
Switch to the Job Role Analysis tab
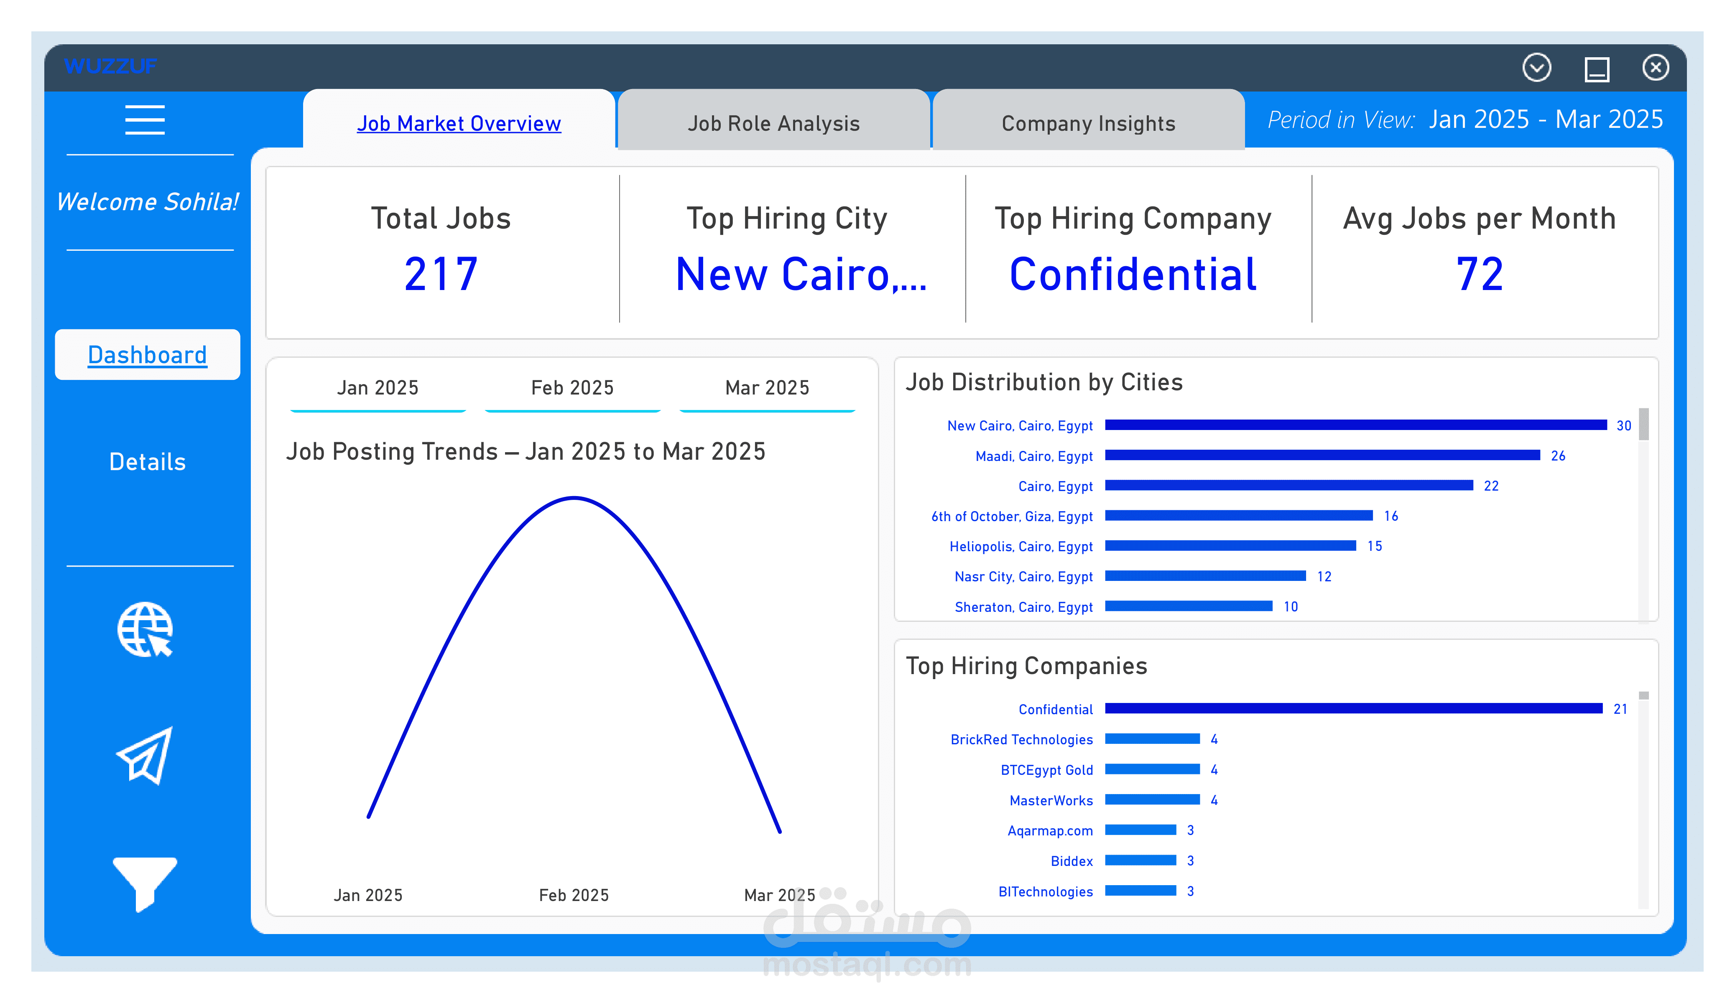pyautogui.click(x=773, y=123)
